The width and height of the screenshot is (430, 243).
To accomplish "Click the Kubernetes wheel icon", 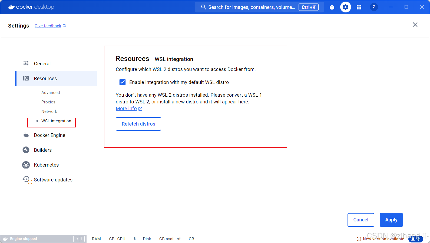I will pyautogui.click(x=26, y=165).
